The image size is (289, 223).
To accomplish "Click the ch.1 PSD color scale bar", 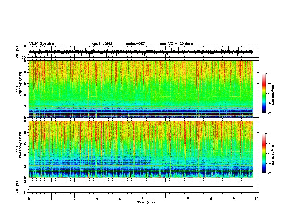I will [x=264, y=93].
